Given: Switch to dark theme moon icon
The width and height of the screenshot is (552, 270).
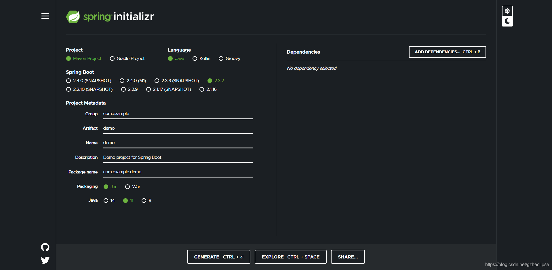Looking at the screenshot, I should (x=507, y=21).
